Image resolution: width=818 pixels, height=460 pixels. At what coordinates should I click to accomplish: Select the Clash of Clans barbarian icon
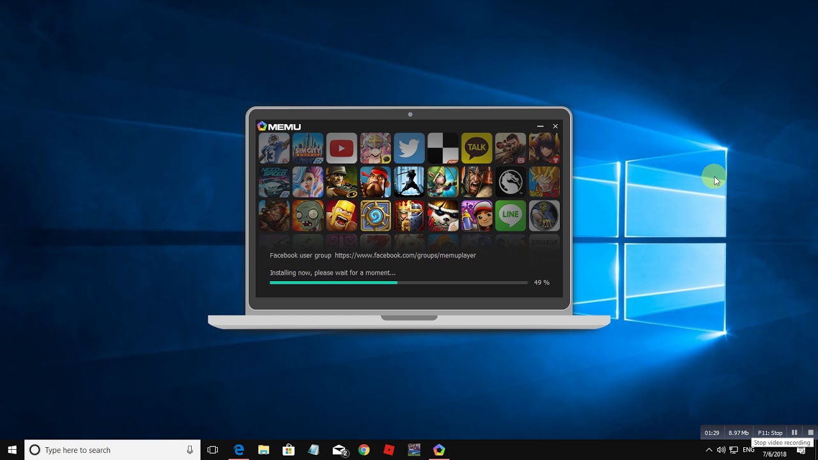(x=342, y=216)
